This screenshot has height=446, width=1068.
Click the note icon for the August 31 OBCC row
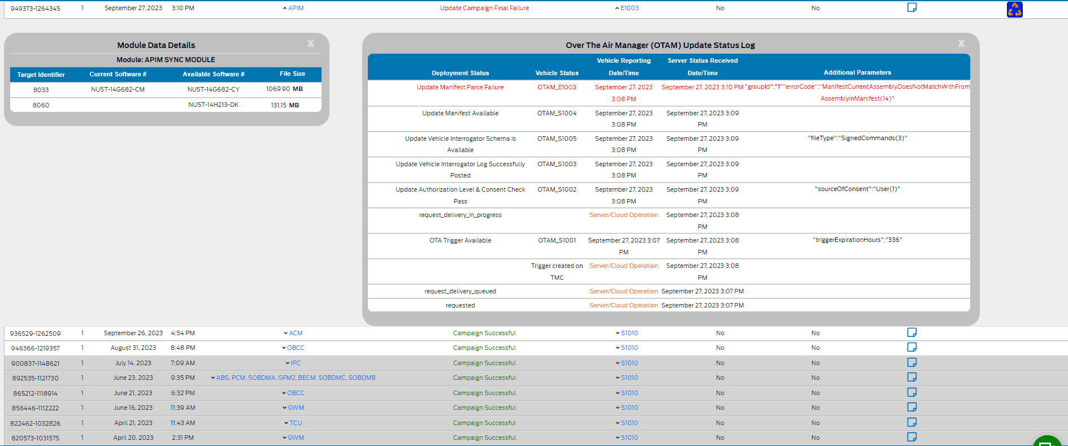(x=911, y=347)
